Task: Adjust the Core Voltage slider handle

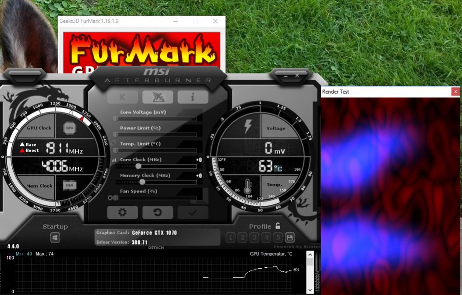Action: pos(115,119)
